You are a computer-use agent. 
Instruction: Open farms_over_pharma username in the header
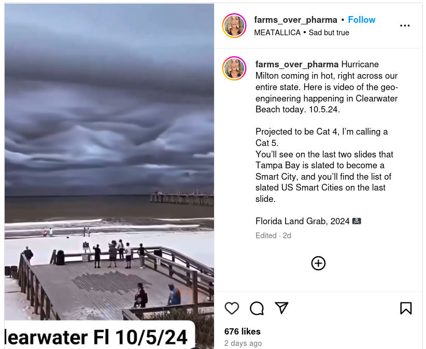coord(295,20)
